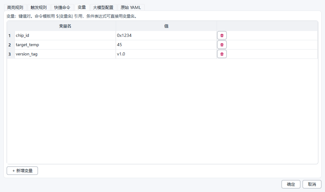Click the 变量名 column header
The width and height of the screenshot is (325, 192).
point(65,26)
